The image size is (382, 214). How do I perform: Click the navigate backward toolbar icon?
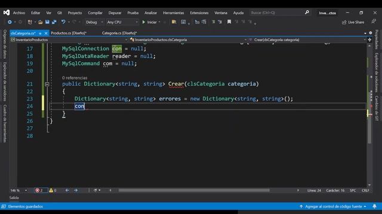point(10,22)
